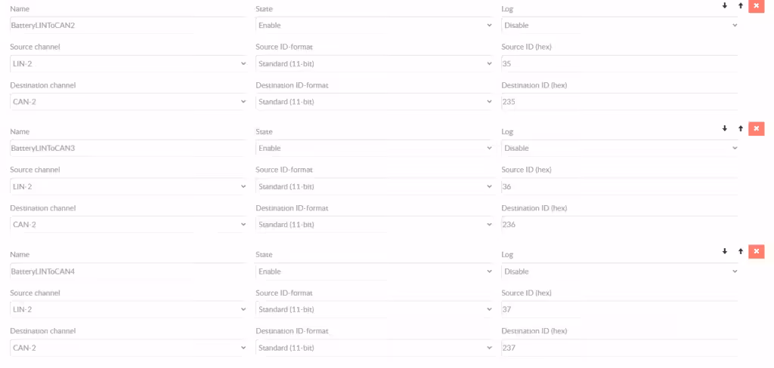Viewport: 774px width, 368px height.
Task: Move BatteryLINToCAN3 rule down with arrow
Action: 725,129
